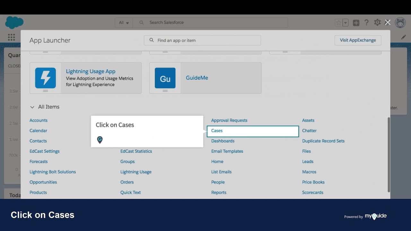Open the Orders item
This screenshot has width=411, height=231.
tap(127, 182)
